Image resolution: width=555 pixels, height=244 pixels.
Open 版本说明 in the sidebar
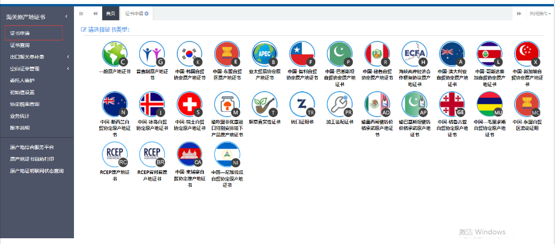pos(20,128)
